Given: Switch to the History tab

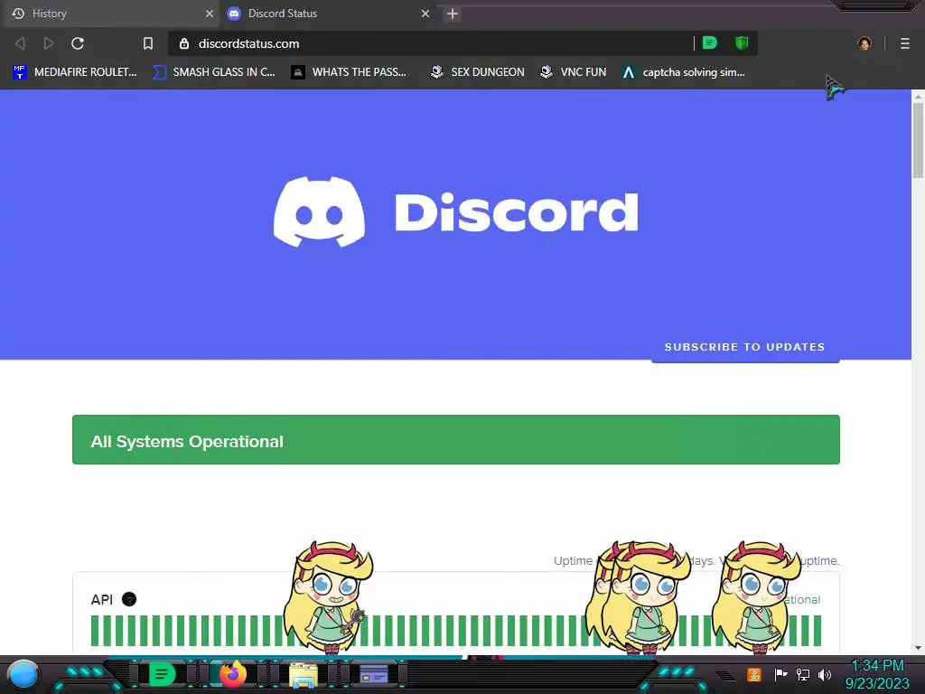Looking at the screenshot, I should point(111,14).
